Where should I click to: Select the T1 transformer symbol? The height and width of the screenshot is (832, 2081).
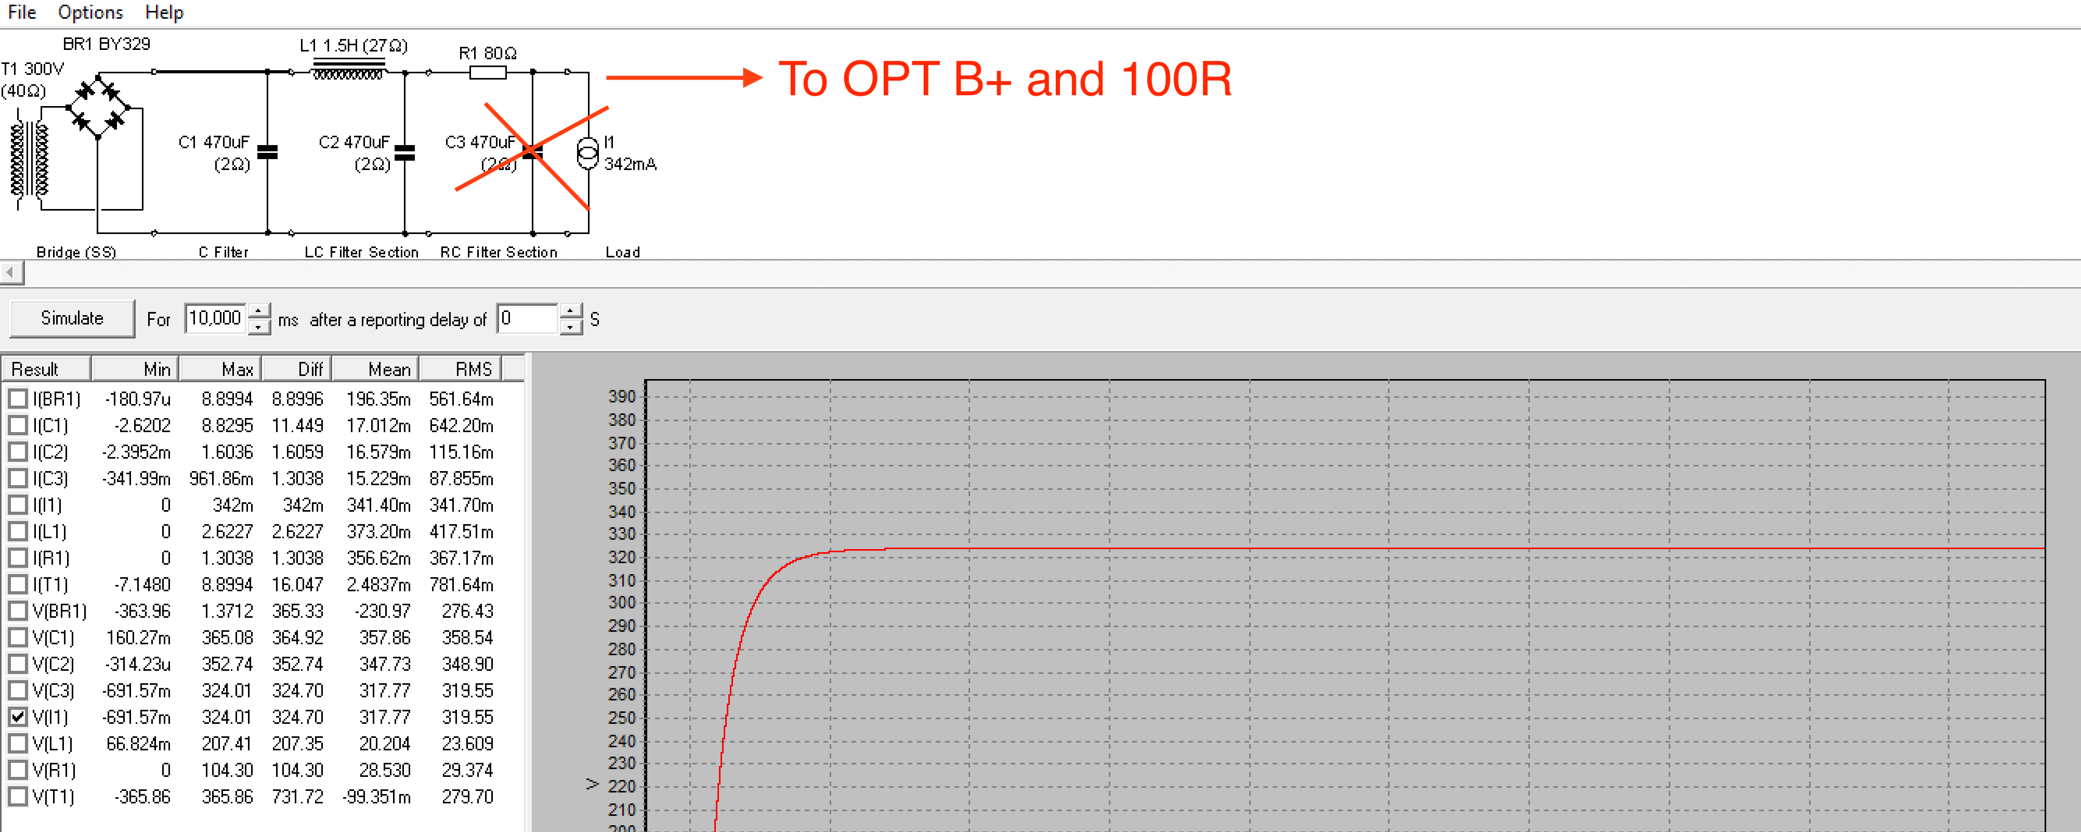click(28, 161)
